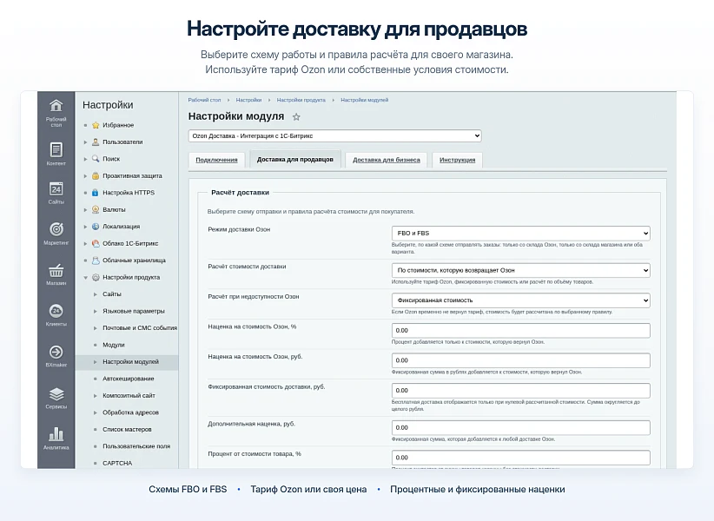
Task: Click the Валюты icon
Action: pyautogui.click(x=96, y=209)
